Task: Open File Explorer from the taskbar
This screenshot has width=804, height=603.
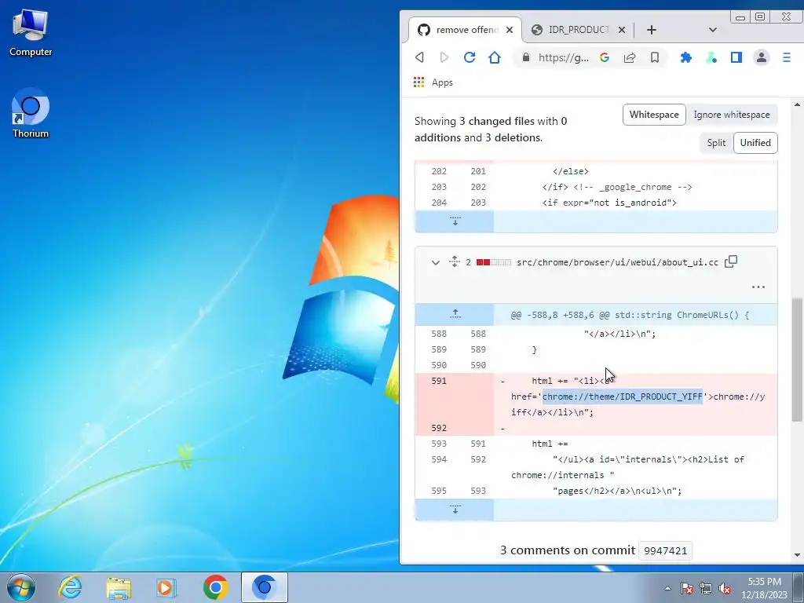Action: (x=119, y=587)
